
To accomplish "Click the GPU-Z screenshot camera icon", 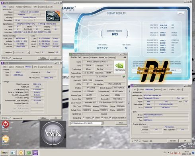I will pyautogui.click(x=125, y=57).
